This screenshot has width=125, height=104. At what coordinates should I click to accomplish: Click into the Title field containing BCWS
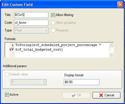point(31,15)
